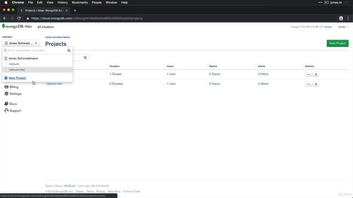The width and height of the screenshot is (353, 198).
Task: Open Chrome's three-dot menu
Action: pos(348,18)
